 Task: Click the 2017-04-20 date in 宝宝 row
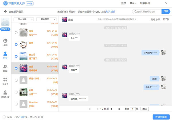52,31
